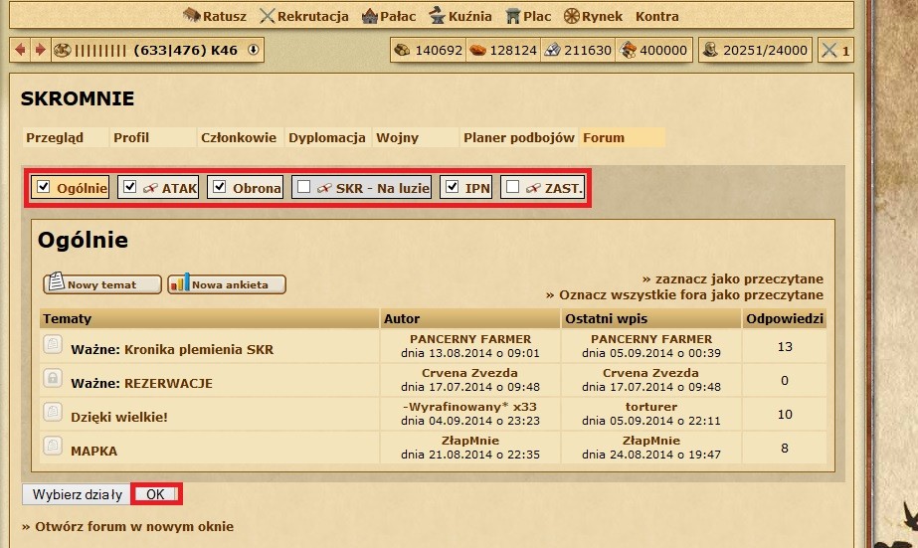Image resolution: width=918 pixels, height=548 pixels.
Task: Open author -Wyrafinowany* x33 profile
Action: coord(469,407)
